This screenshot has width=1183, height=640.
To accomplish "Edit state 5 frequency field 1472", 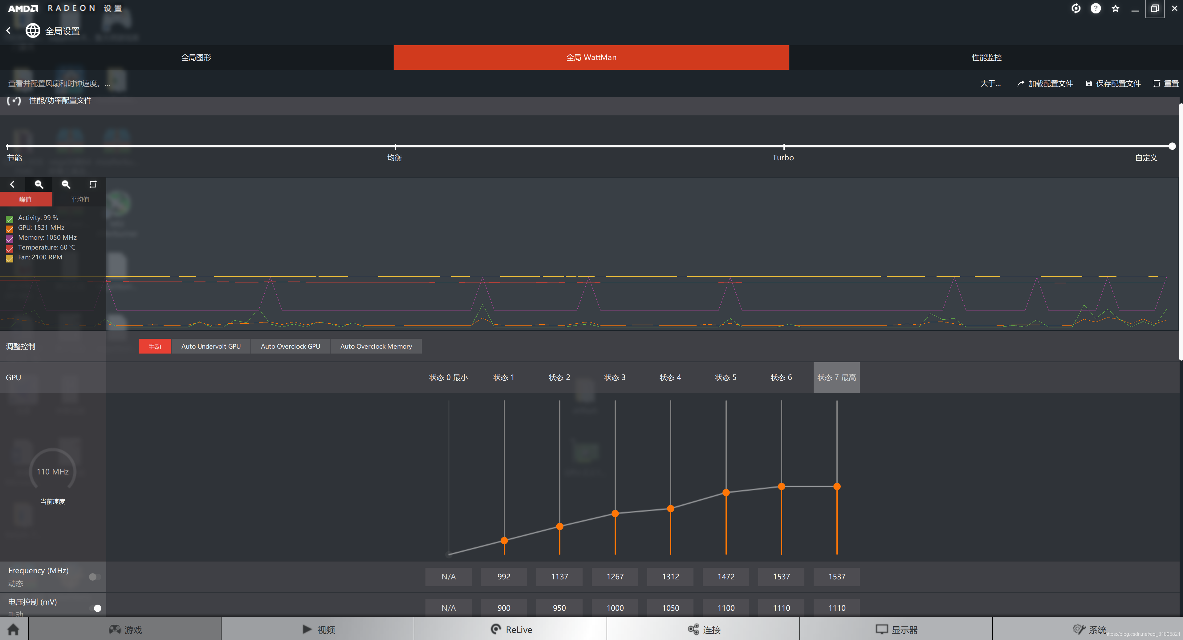I will tap(726, 577).
